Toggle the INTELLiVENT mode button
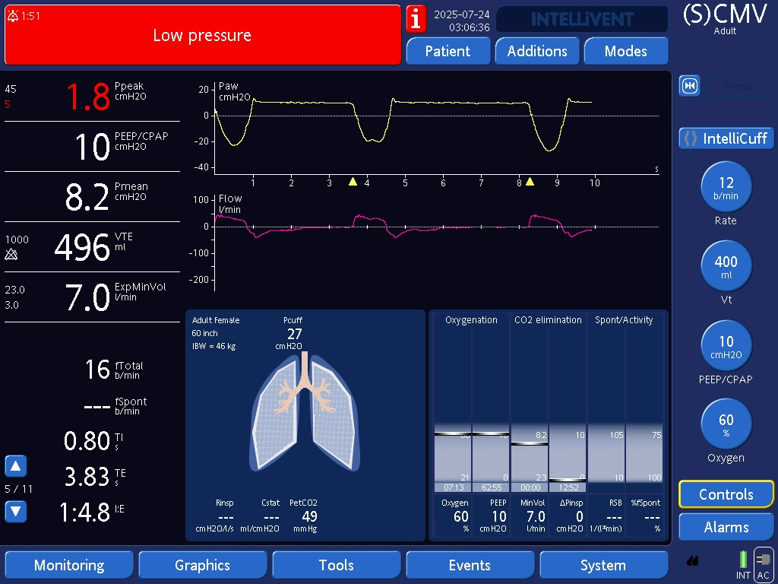This screenshot has height=584, width=778. coord(581,19)
